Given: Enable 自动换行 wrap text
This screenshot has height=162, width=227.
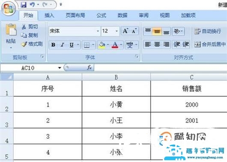Looking at the screenshot, I should [x=207, y=31].
